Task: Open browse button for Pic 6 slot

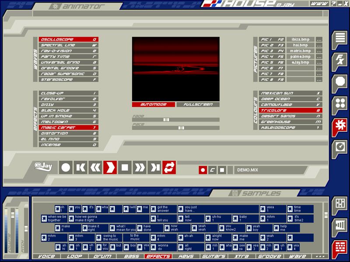Action: (x=319, y=68)
